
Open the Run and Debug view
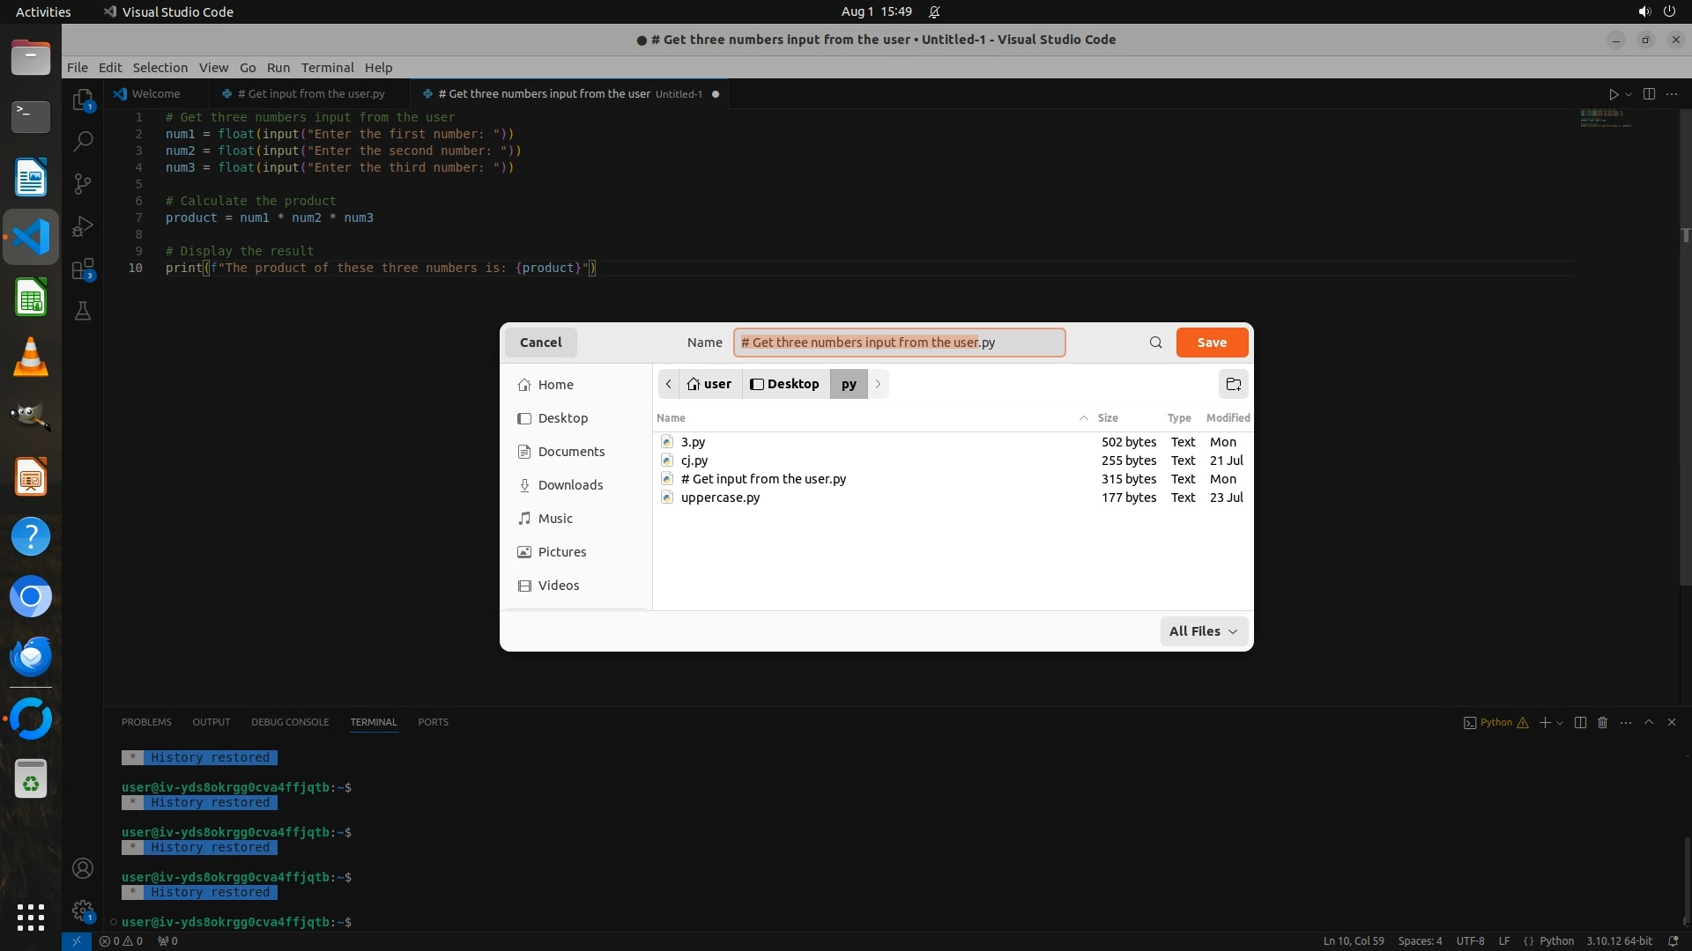[83, 226]
